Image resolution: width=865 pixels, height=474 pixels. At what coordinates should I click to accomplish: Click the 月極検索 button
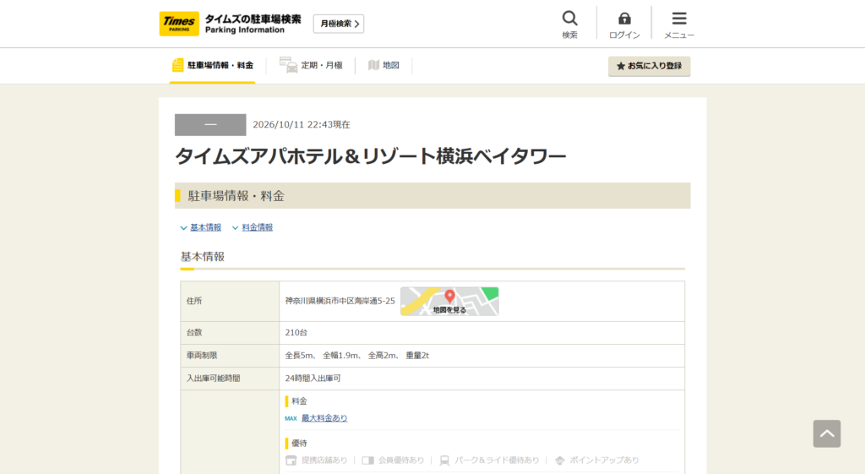coord(339,24)
